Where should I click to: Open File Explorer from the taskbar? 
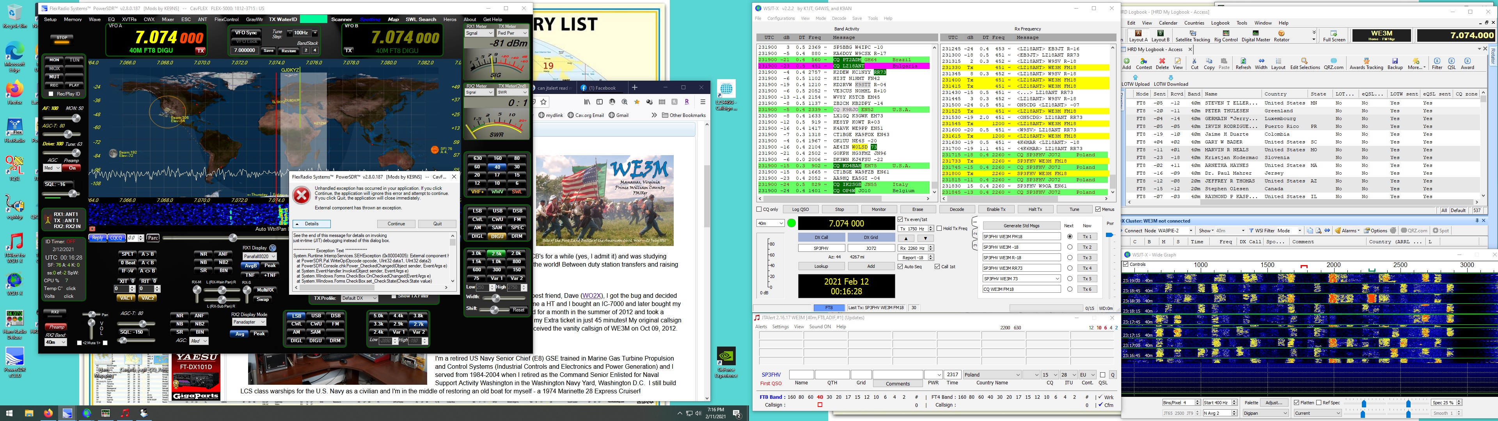point(28,414)
